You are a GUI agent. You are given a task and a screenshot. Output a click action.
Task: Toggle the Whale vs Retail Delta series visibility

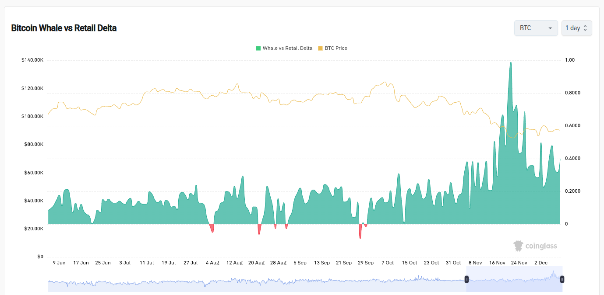point(284,48)
